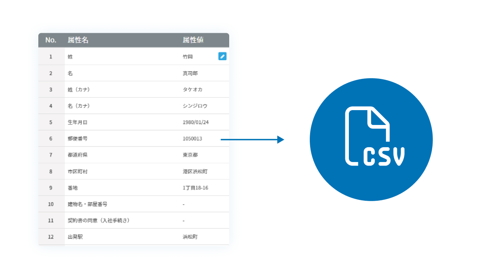Click the address value 1丁目18-16
This screenshot has width=483, height=280.
[195, 188]
